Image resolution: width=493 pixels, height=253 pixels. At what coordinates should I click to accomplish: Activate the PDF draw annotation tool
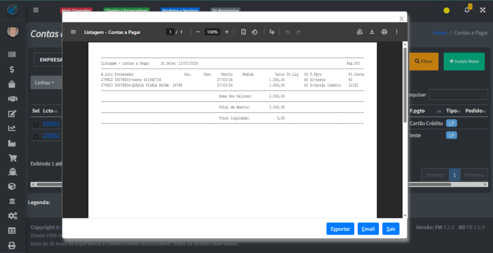coord(272,32)
